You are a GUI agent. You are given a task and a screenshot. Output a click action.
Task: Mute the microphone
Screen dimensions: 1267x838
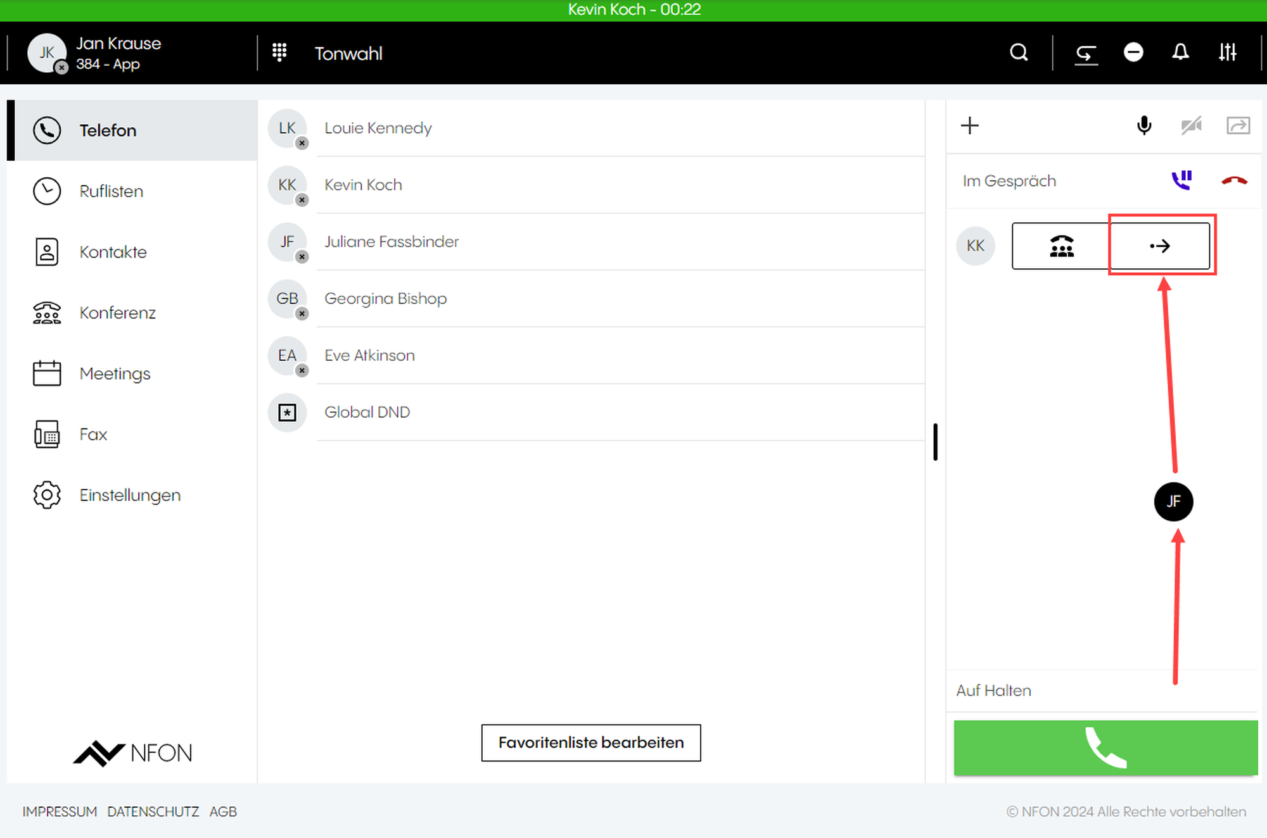click(x=1144, y=125)
